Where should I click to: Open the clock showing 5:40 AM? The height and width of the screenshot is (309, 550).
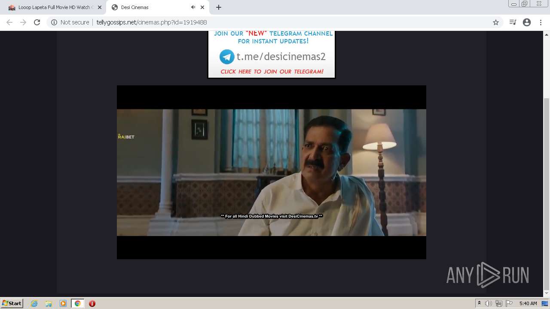tap(528, 303)
